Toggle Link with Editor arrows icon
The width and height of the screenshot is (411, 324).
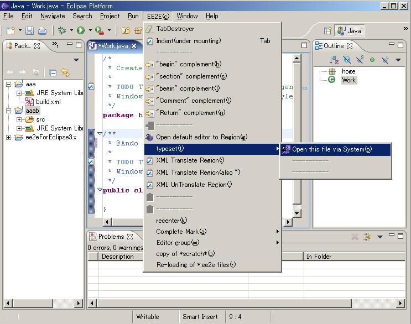(x=65, y=72)
